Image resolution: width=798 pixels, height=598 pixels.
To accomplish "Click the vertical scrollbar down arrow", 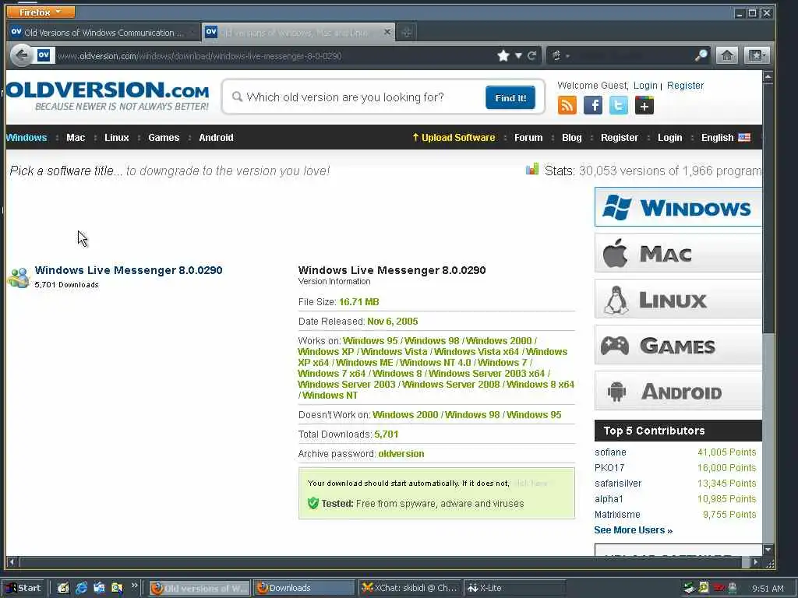I will 768,550.
